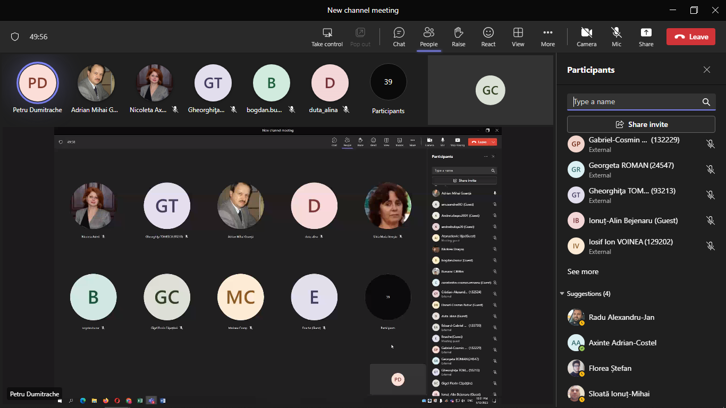Toggle the Camera on

pos(586,37)
